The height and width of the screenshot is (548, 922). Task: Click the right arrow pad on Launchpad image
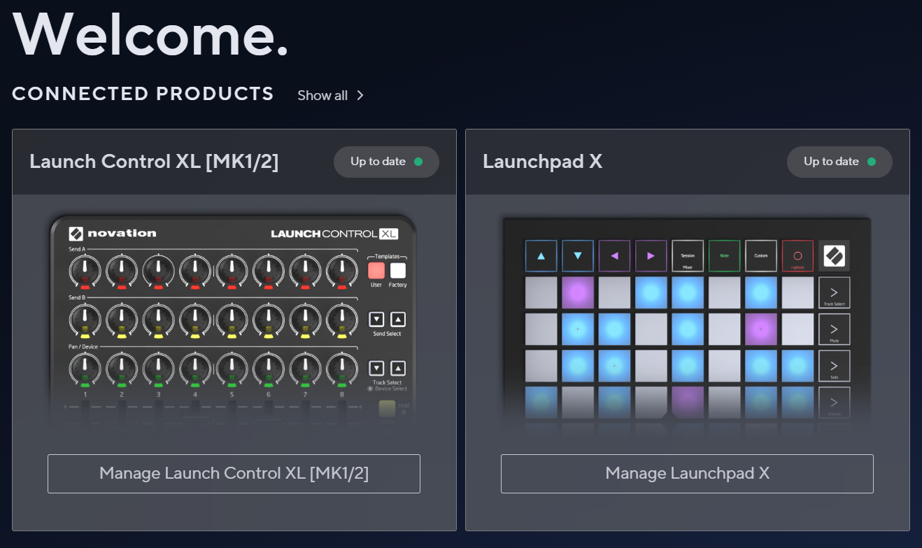[x=651, y=256]
